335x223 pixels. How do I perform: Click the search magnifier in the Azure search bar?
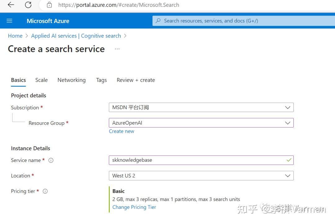158,21
